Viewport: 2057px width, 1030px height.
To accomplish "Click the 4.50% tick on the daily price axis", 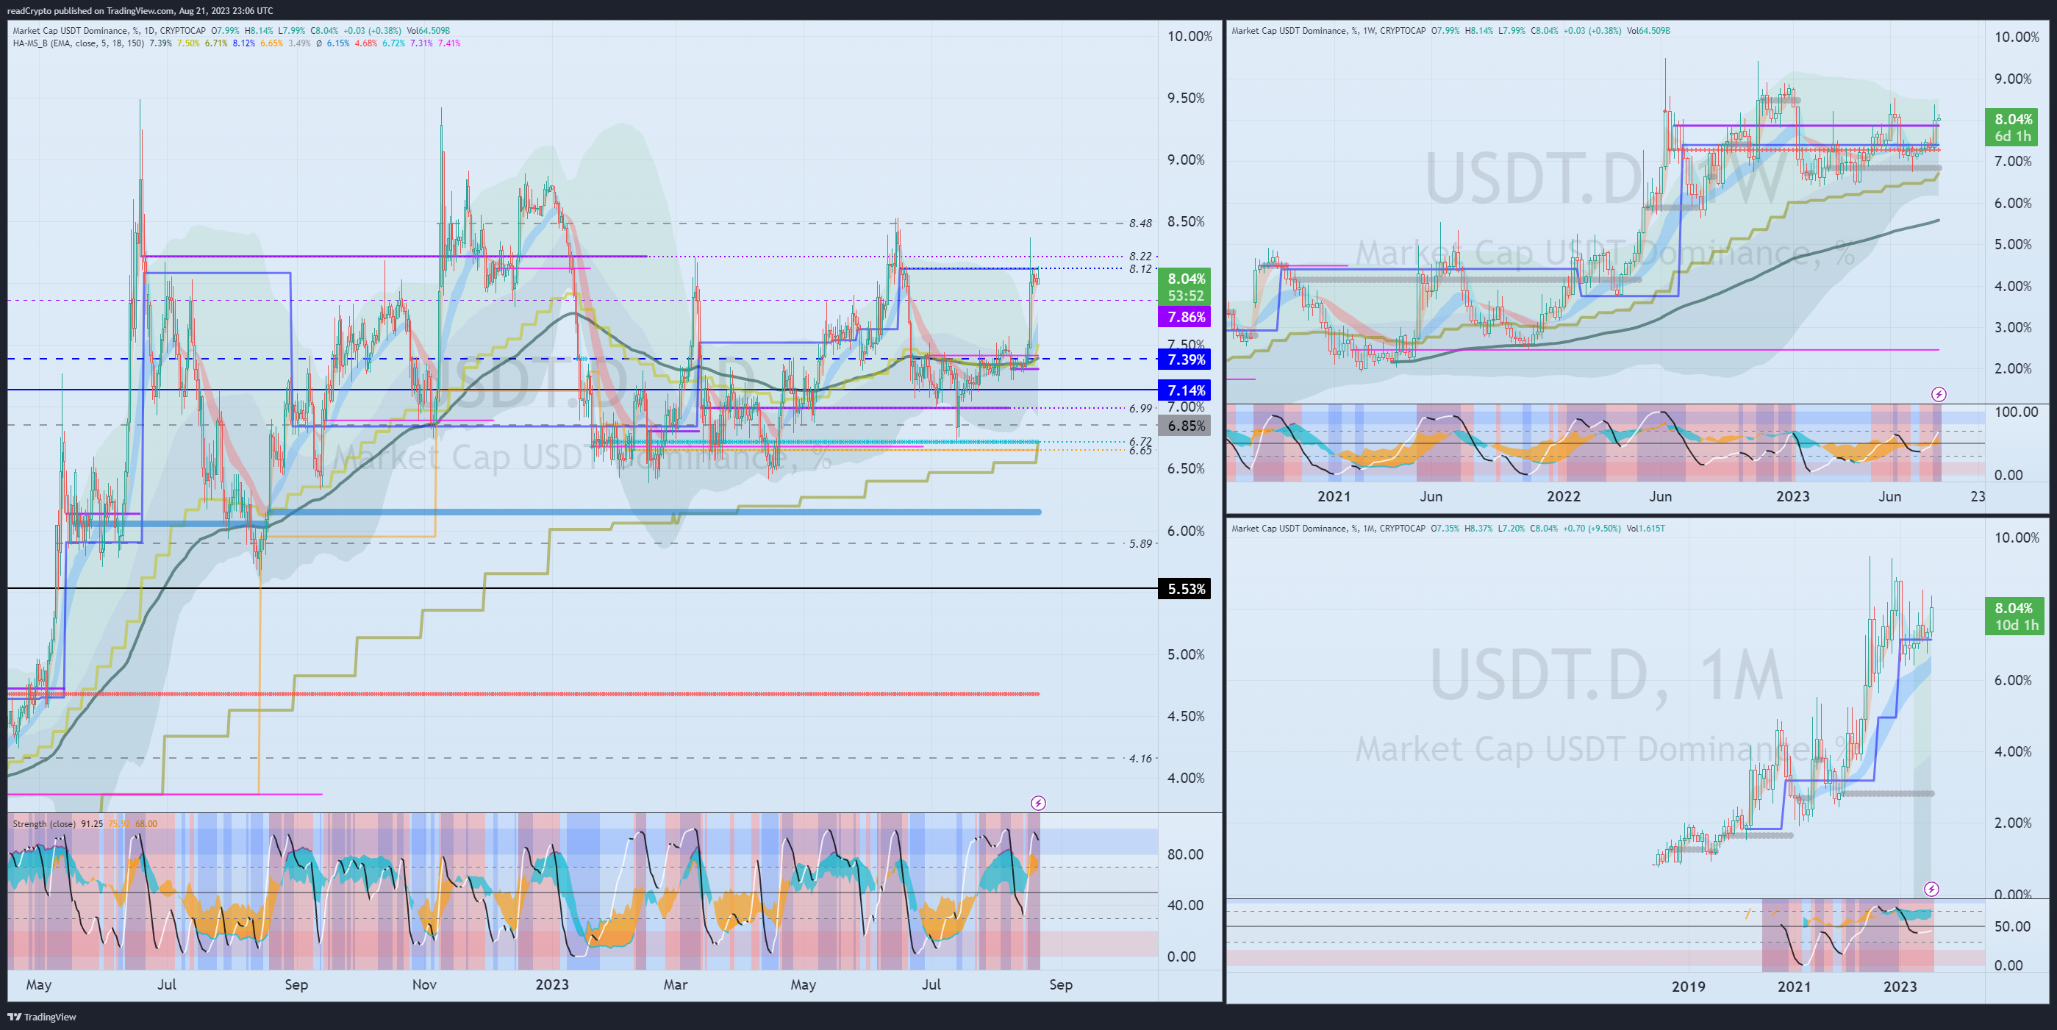I will pyautogui.click(x=1186, y=716).
